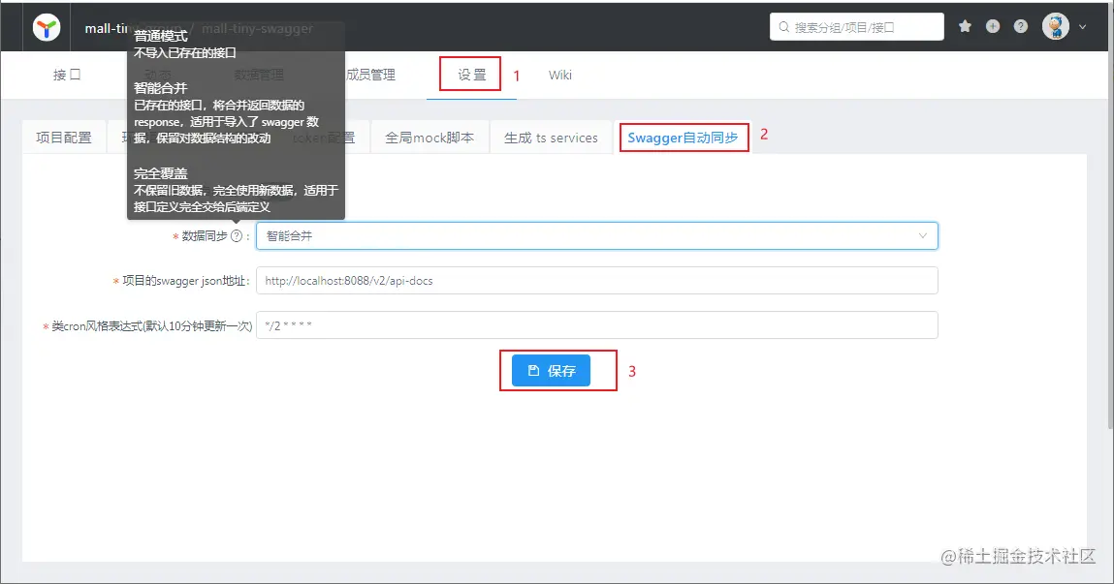Click help icon beside 数据同步 label
This screenshot has height=584, width=1114.
tap(237, 236)
